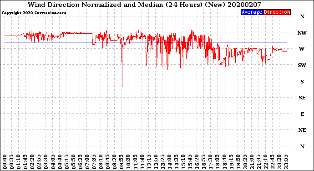The width and height of the screenshot is (314, 171).
Task: Click the '14:35' time label
Action: (x=176, y=162)
